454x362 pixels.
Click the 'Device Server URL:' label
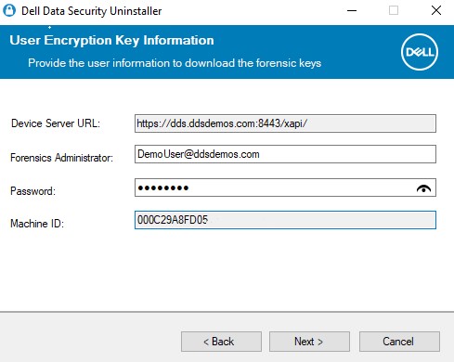coord(56,123)
